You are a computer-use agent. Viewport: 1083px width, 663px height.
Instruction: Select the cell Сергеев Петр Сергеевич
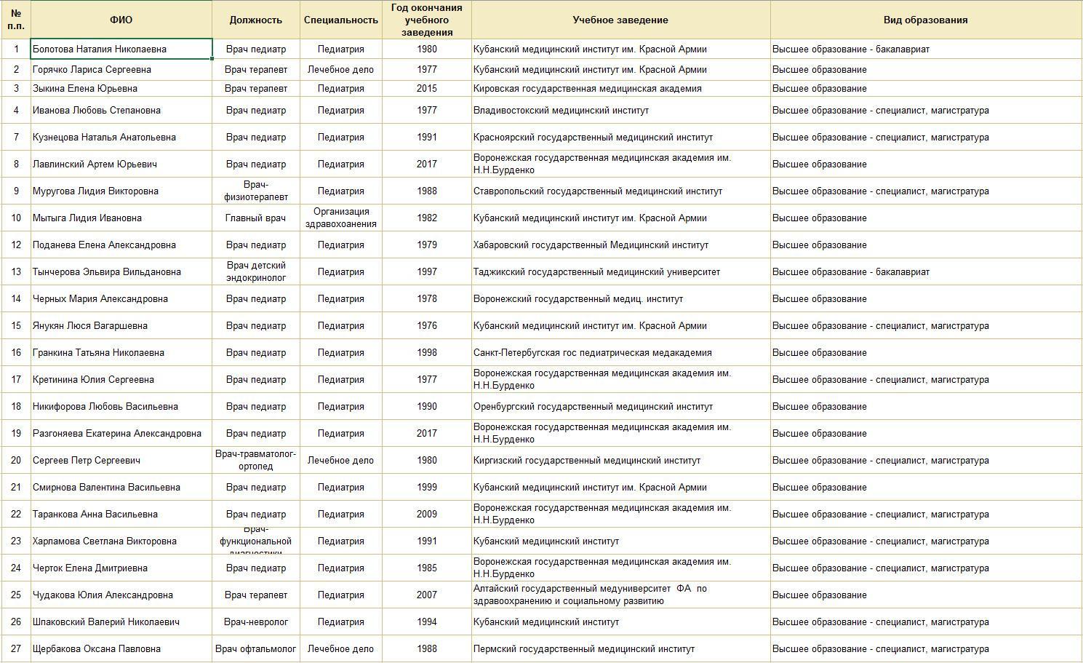121,461
